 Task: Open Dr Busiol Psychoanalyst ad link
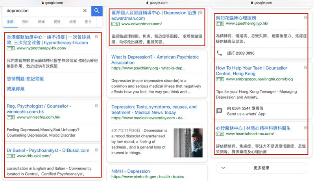48,150
